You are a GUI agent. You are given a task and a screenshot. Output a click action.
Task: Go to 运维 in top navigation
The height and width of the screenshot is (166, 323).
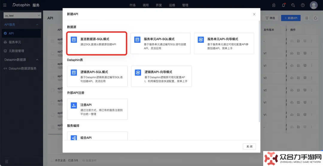pyautogui.click(x=172, y=5)
